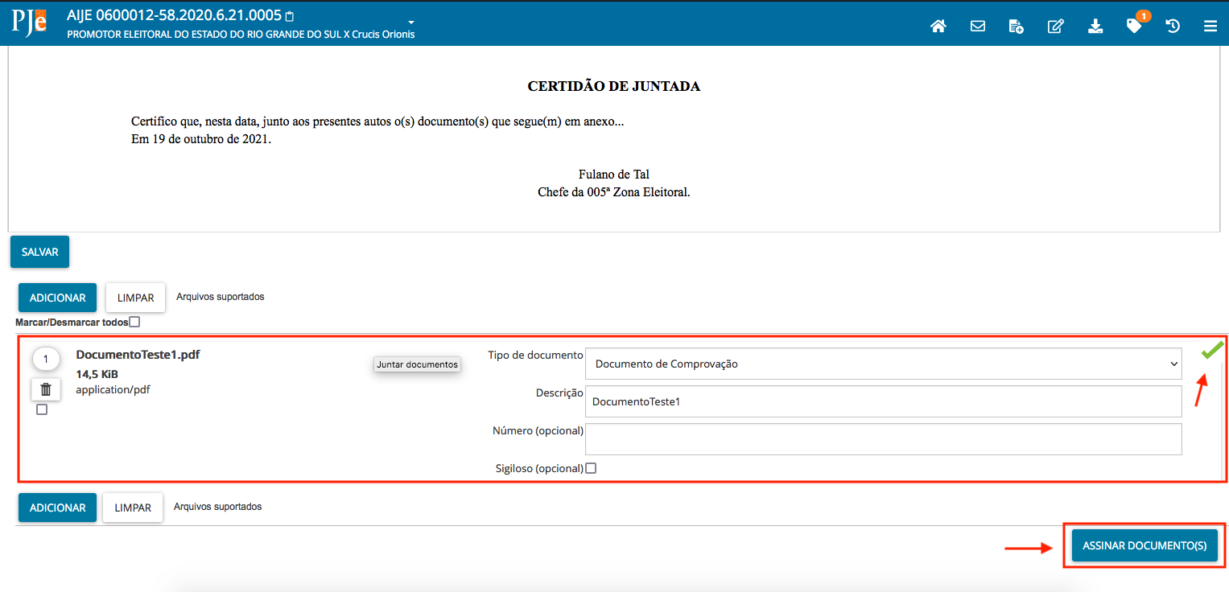The width and height of the screenshot is (1229, 592).
Task: Click lower Arquivos suportados text
Action: 217,507
